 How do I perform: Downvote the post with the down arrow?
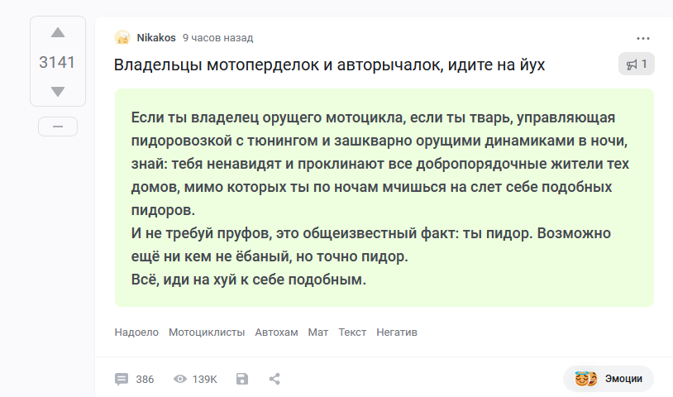coord(58,92)
